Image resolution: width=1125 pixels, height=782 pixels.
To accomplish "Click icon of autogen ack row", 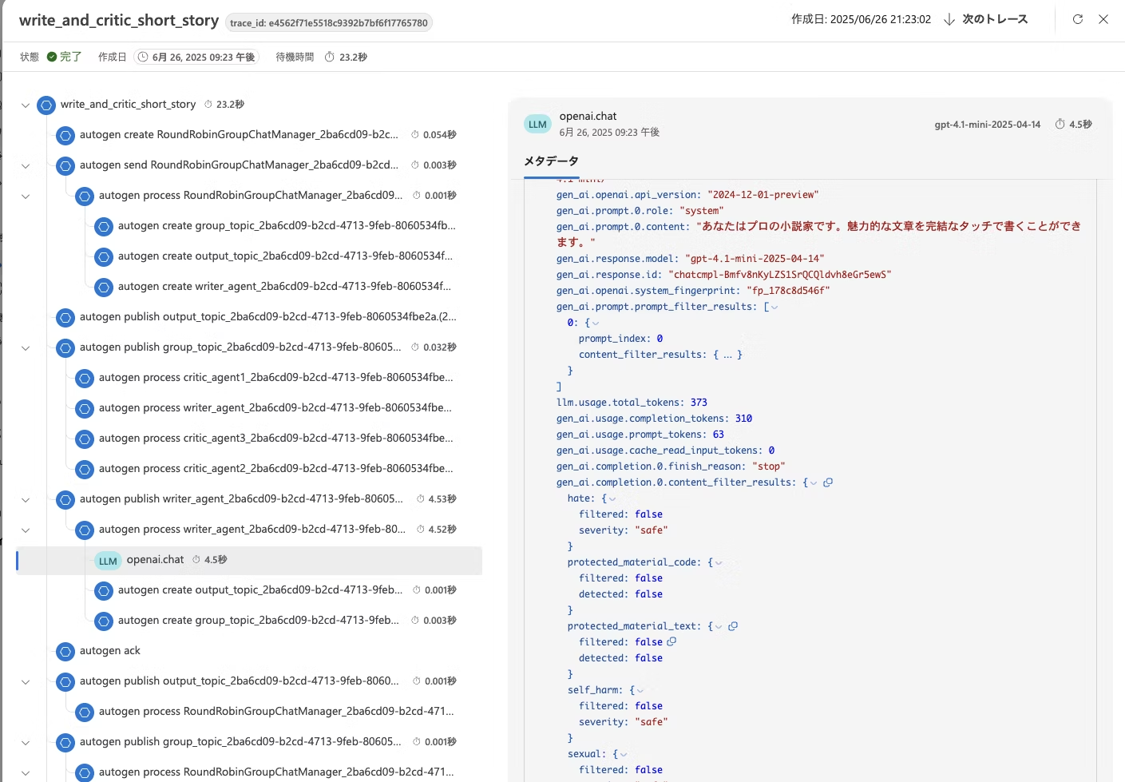I will click(x=65, y=651).
